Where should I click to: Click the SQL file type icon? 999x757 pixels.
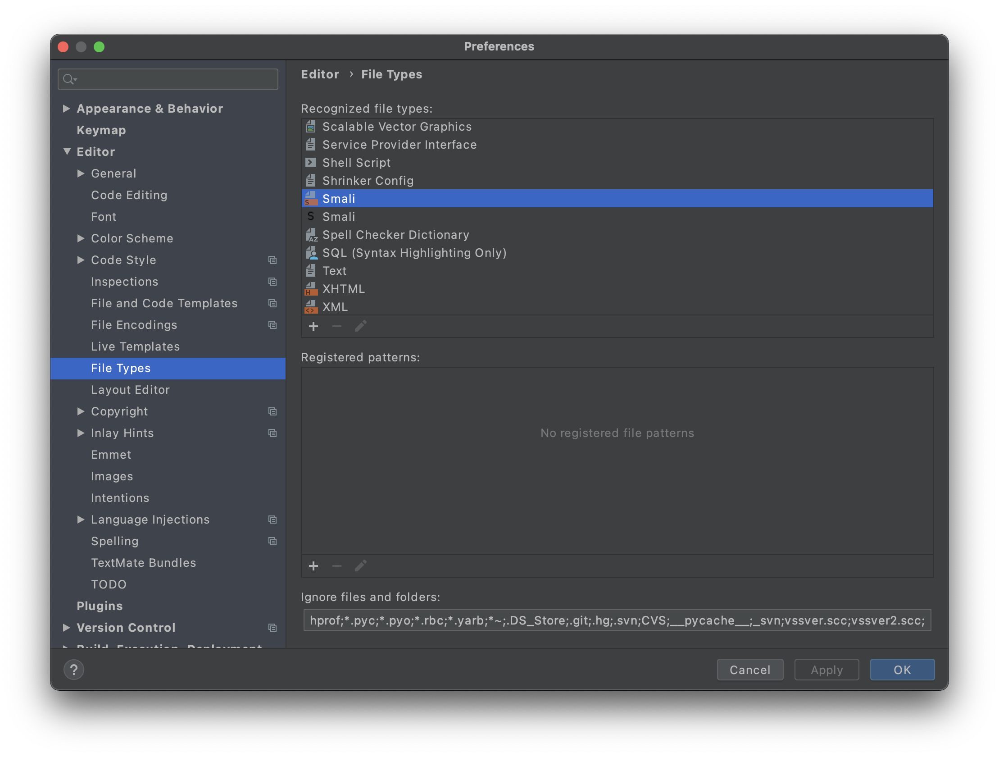coord(312,253)
